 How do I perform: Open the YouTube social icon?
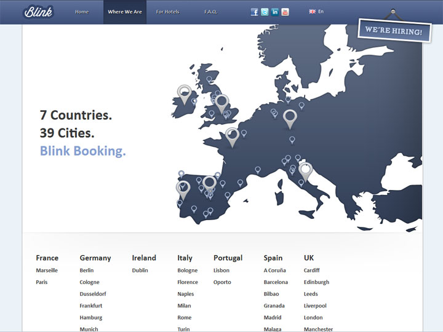(x=285, y=12)
